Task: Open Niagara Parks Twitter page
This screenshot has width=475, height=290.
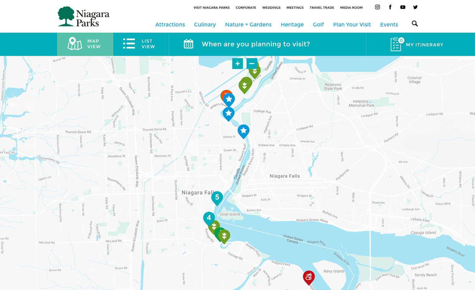Action: (415, 7)
